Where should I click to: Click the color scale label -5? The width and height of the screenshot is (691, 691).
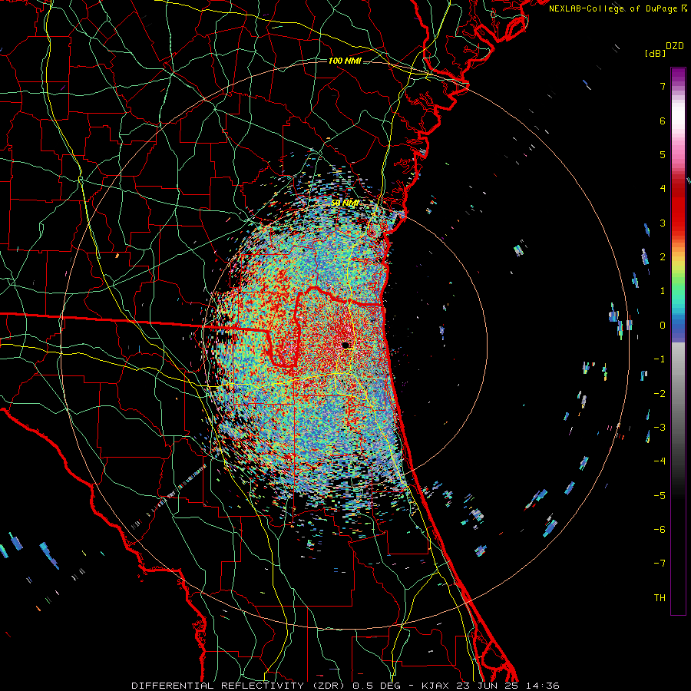pyautogui.click(x=660, y=496)
